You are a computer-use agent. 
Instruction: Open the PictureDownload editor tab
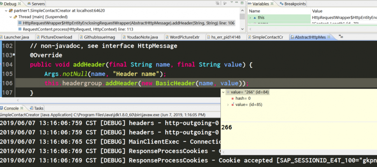coord(57,37)
